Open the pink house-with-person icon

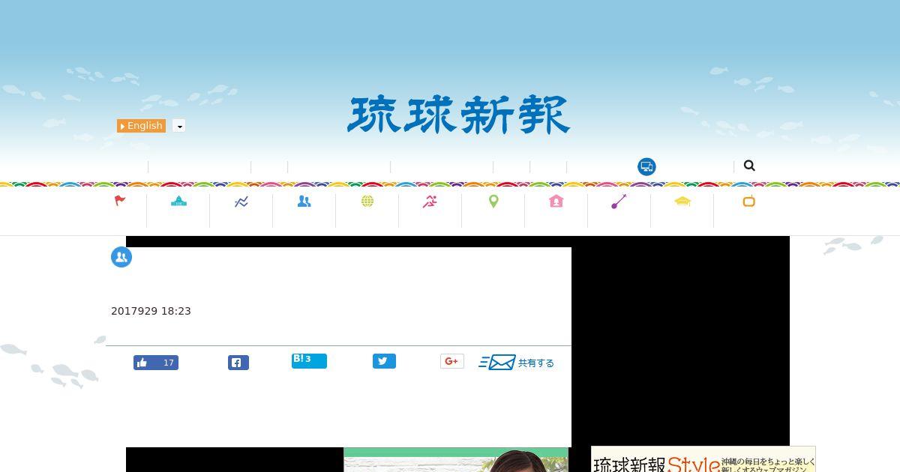pos(556,201)
